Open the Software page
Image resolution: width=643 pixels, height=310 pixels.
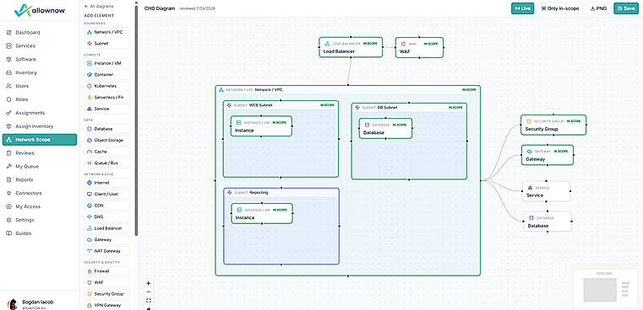point(40,59)
